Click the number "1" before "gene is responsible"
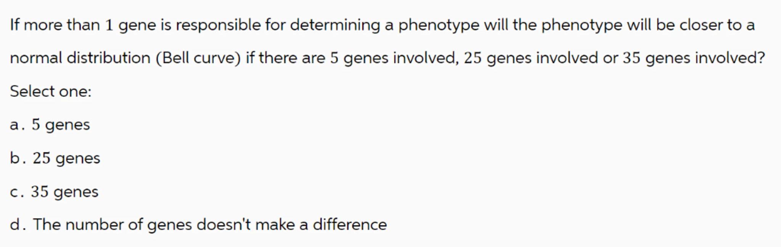The image size is (781, 247). tap(109, 25)
